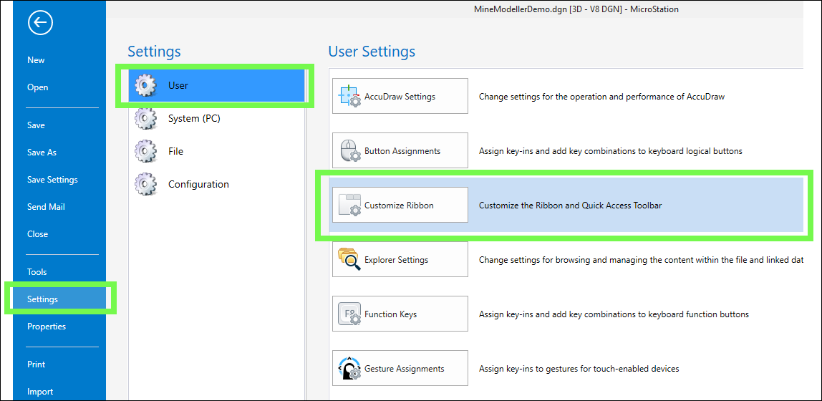Select Save Settings in the left menu
This screenshot has width=822, height=401.
coord(52,180)
